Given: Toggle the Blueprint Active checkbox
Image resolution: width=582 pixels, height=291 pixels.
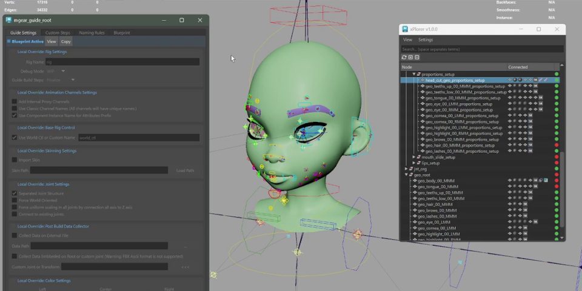Looking at the screenshot, I should [8, 41].
